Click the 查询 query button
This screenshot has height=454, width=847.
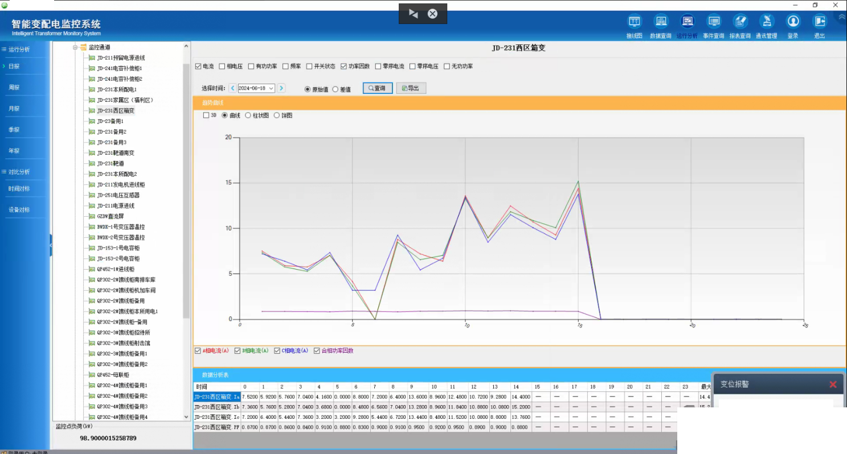(x=378, y=88)
